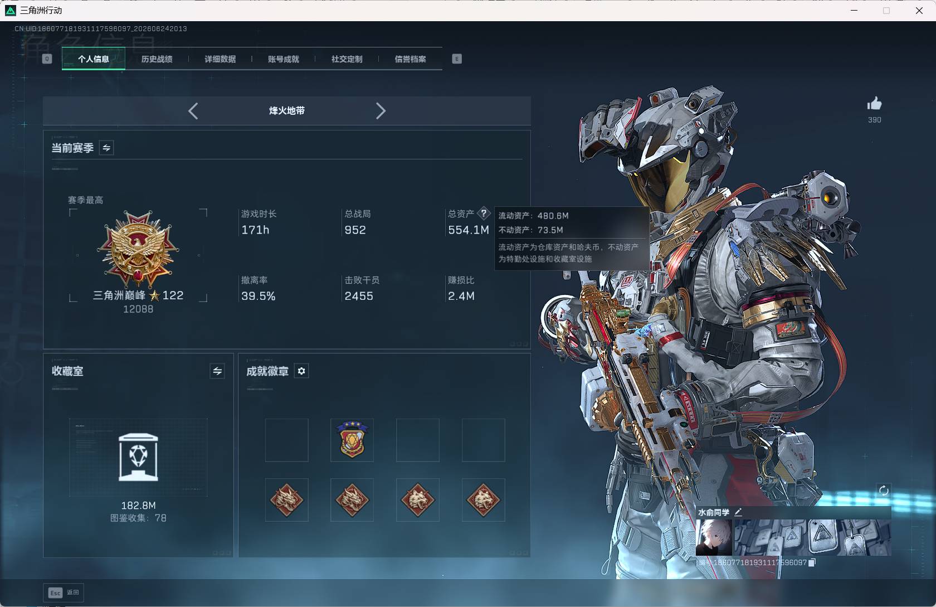Open 成就徽章 gear settings

coord(301,371)
